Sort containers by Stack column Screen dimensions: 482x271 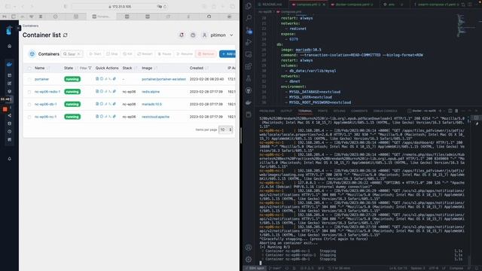click(129, 68)
